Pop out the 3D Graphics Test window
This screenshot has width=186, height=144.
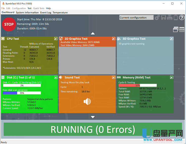tap(172, 39)
